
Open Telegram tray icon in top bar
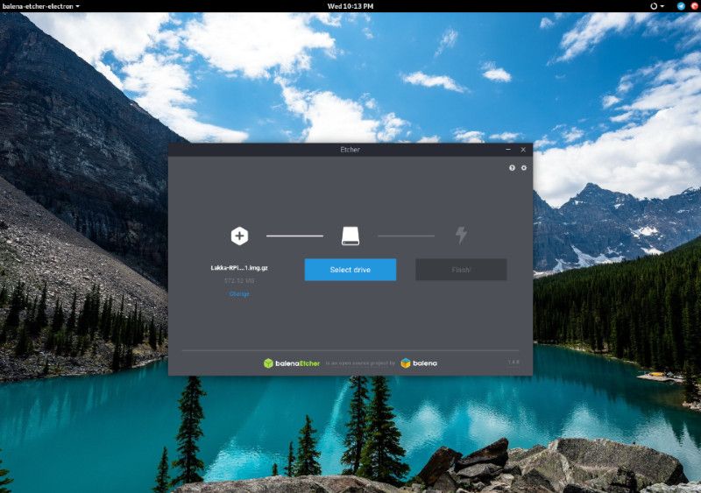[682, 6]
